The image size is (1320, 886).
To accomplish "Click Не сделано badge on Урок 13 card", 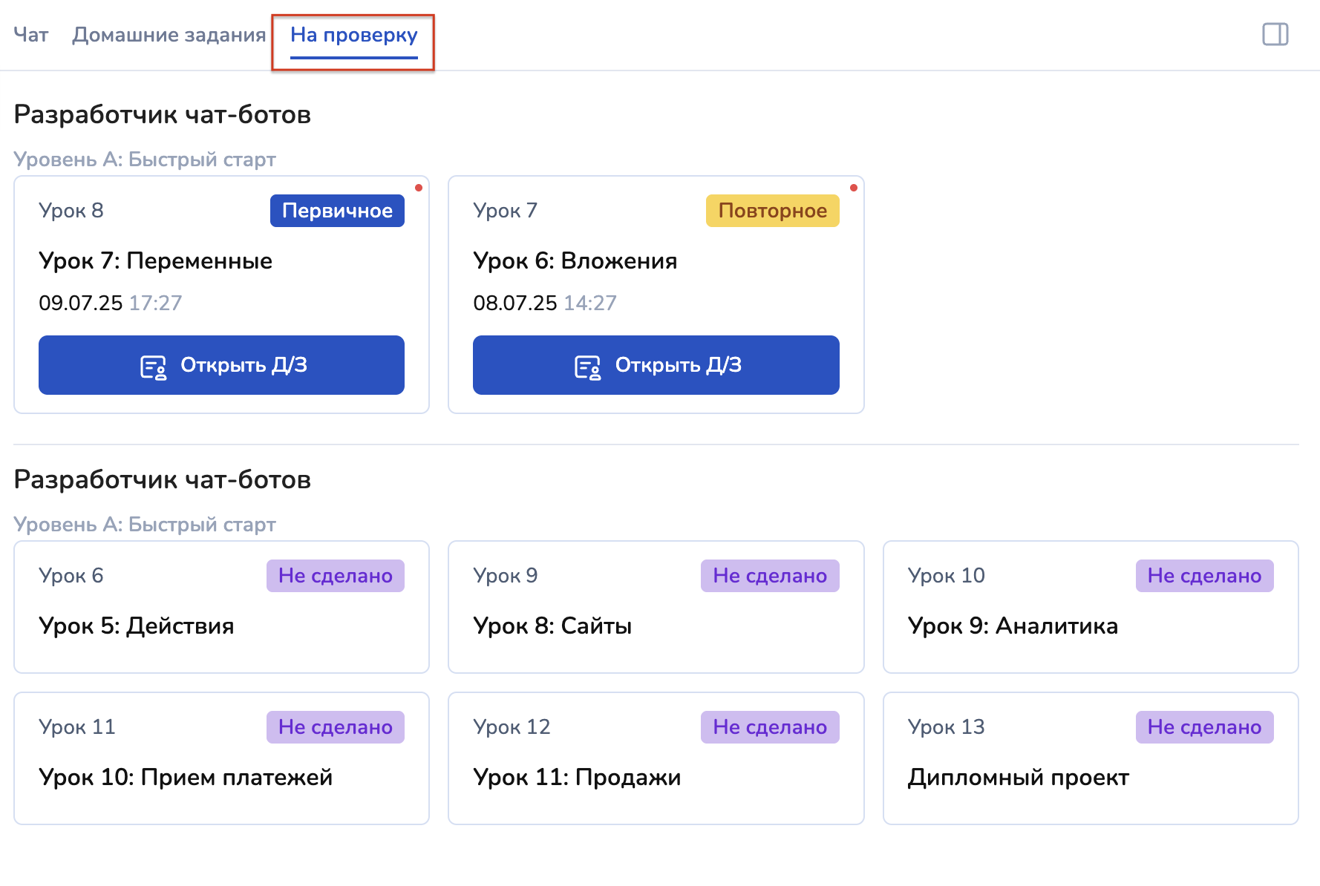I will pyautogui.click(x=1204, y=727).
